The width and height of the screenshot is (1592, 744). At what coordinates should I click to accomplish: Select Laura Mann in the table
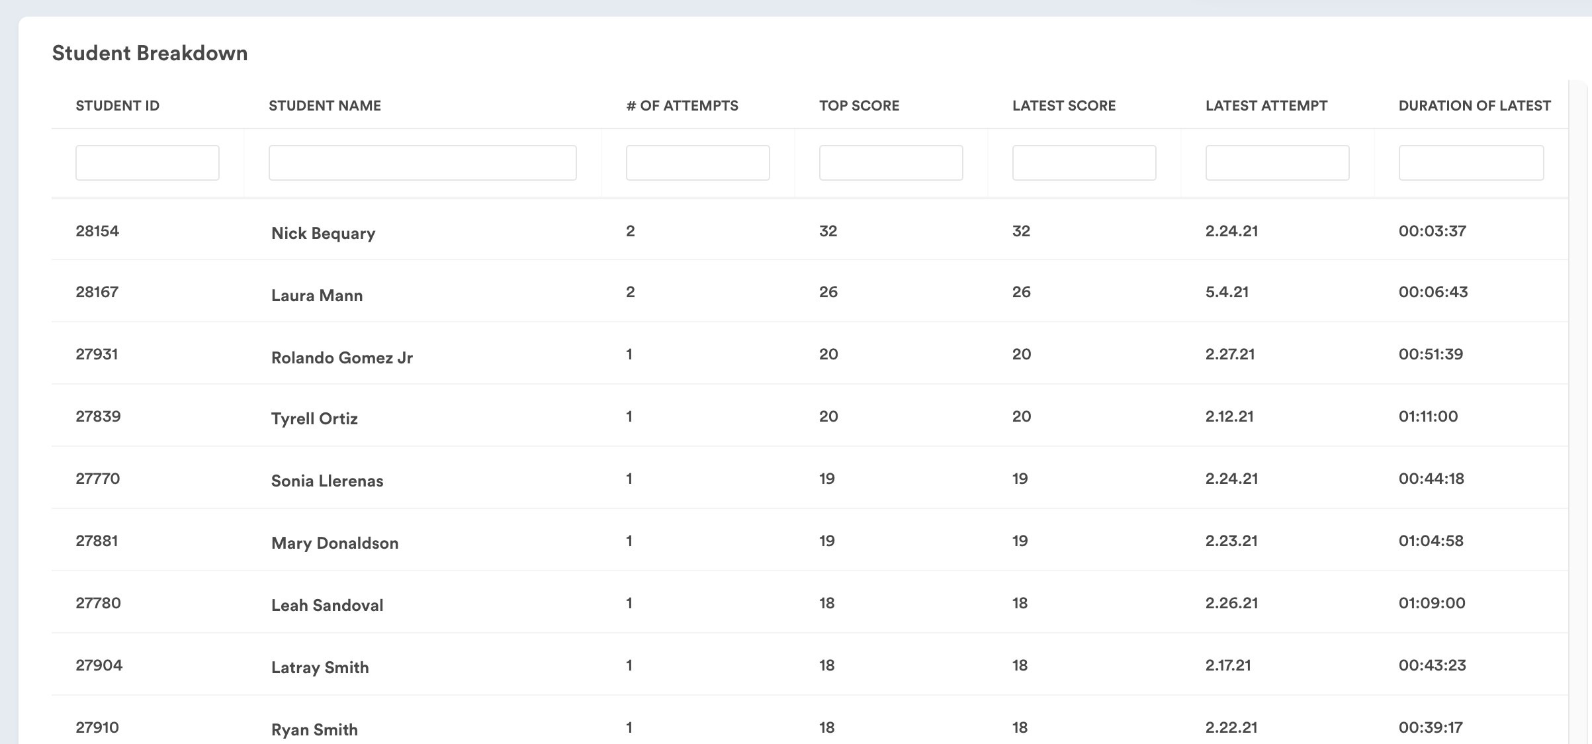pos(316,295)
